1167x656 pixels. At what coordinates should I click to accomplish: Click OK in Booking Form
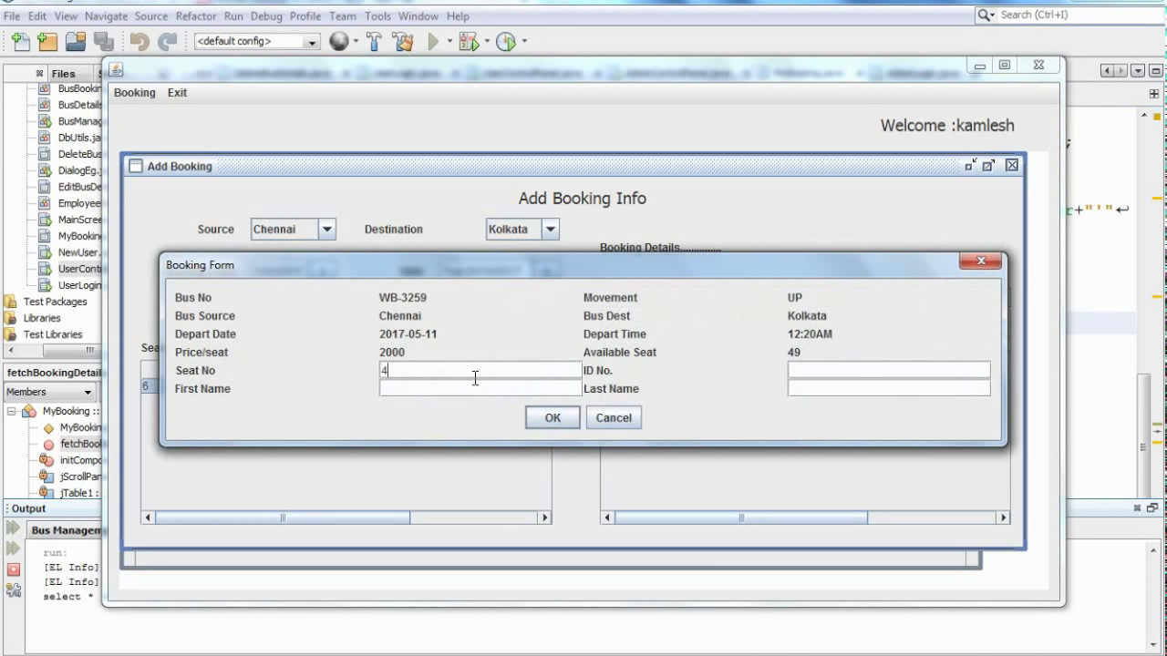click(x=553, y=417)
